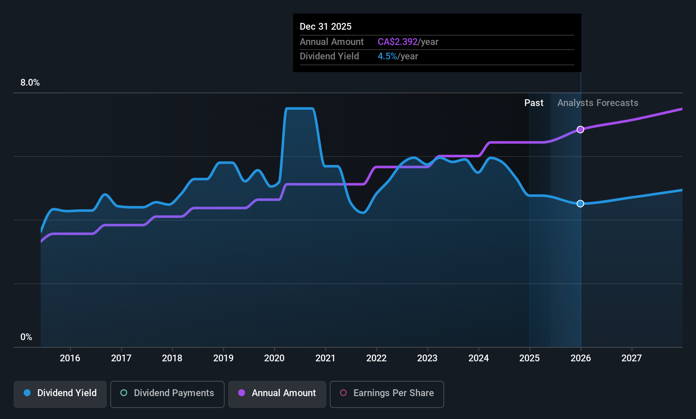
Task: Click the 8.0% y-axis label
Action: [x=30, y=83]
